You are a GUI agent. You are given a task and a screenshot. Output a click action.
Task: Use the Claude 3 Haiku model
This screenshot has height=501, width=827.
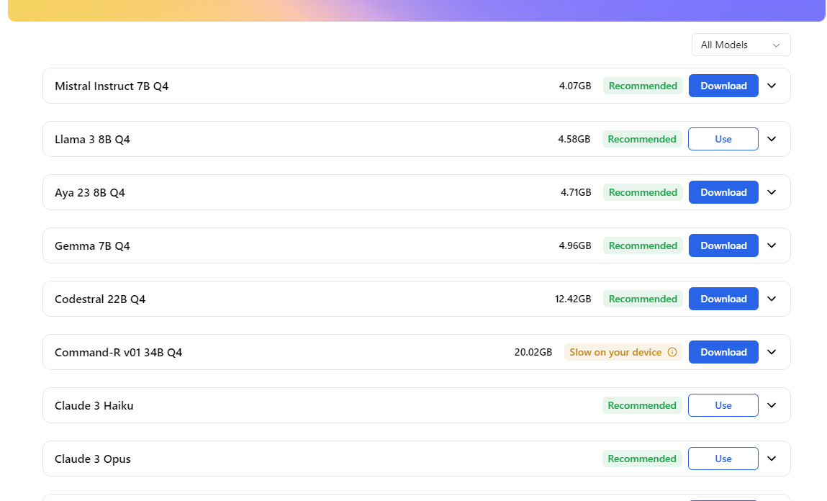723,405
